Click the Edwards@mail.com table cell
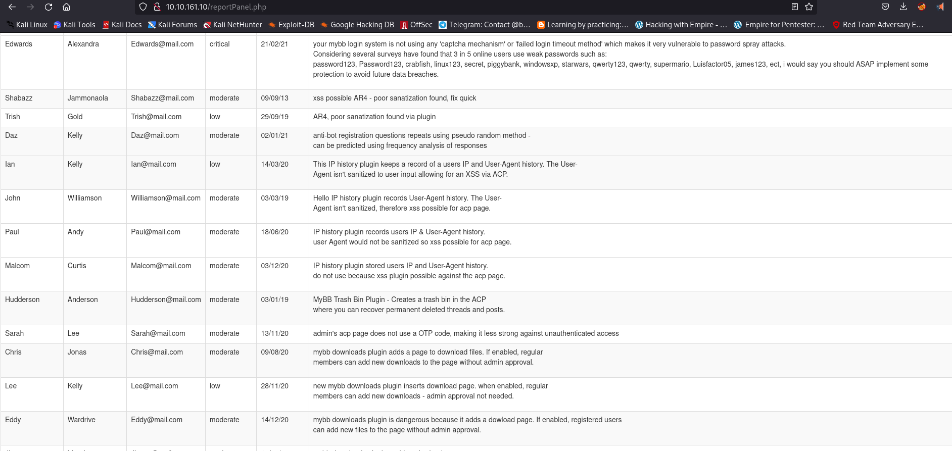 point(162,44)
